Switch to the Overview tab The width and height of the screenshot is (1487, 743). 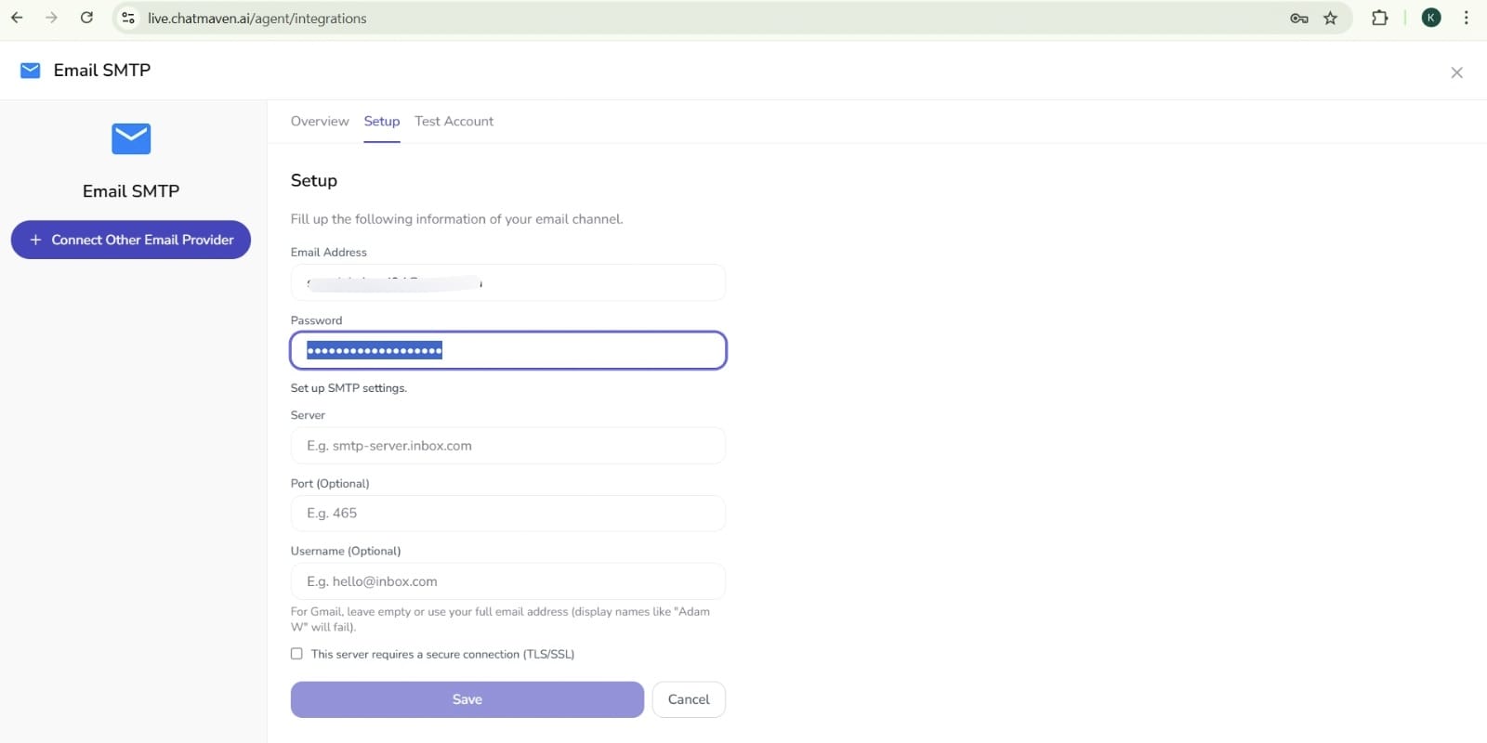coord(320,122)
